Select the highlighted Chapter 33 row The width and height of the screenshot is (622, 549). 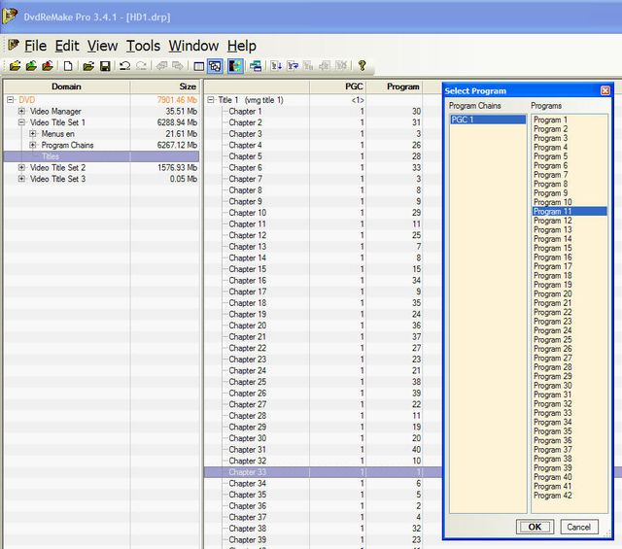323,472
